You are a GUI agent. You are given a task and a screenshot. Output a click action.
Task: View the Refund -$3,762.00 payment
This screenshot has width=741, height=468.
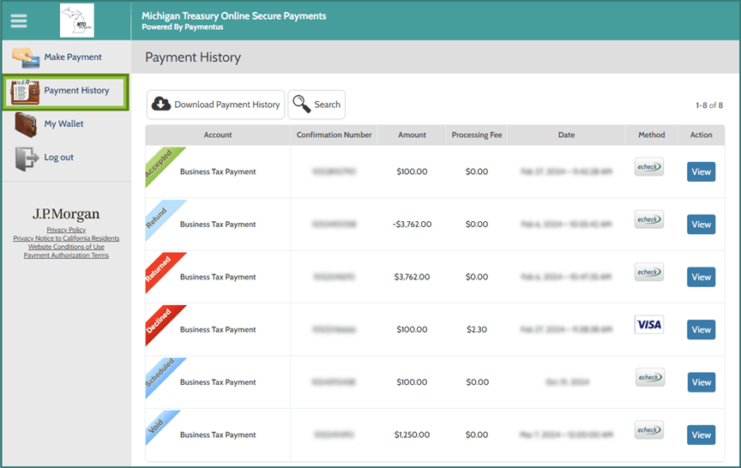(701, 225)
